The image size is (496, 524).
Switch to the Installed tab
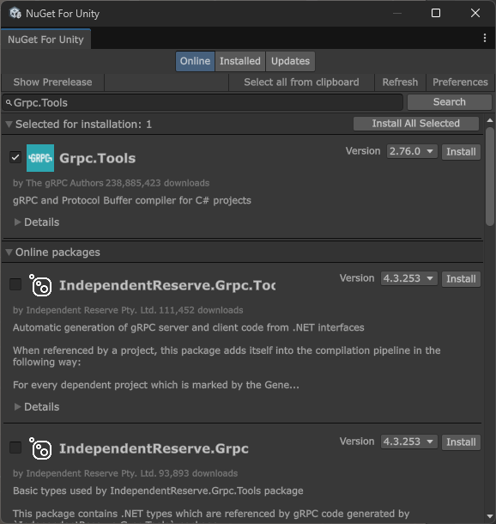point(240,61)
